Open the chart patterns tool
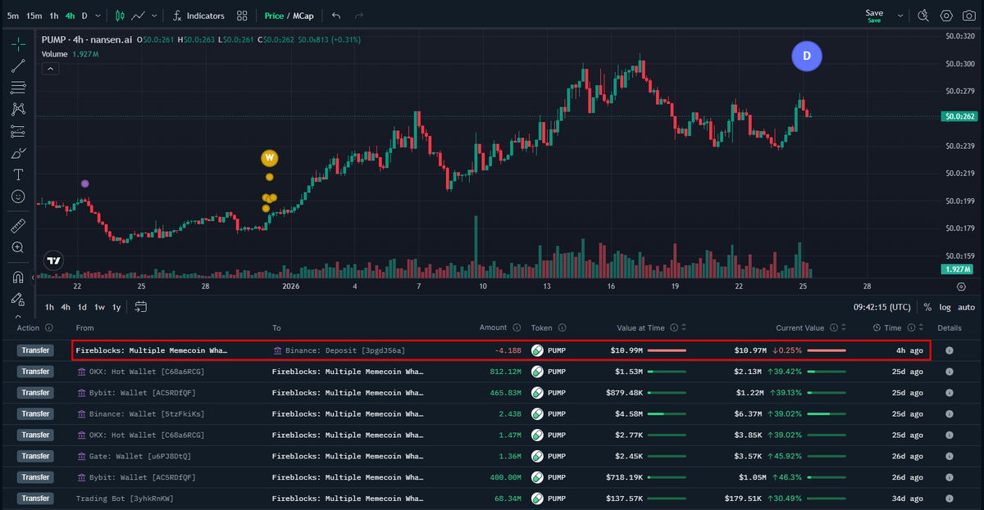Screen dimensions: 984x510 pyautogui.click(x=18, y=109)
